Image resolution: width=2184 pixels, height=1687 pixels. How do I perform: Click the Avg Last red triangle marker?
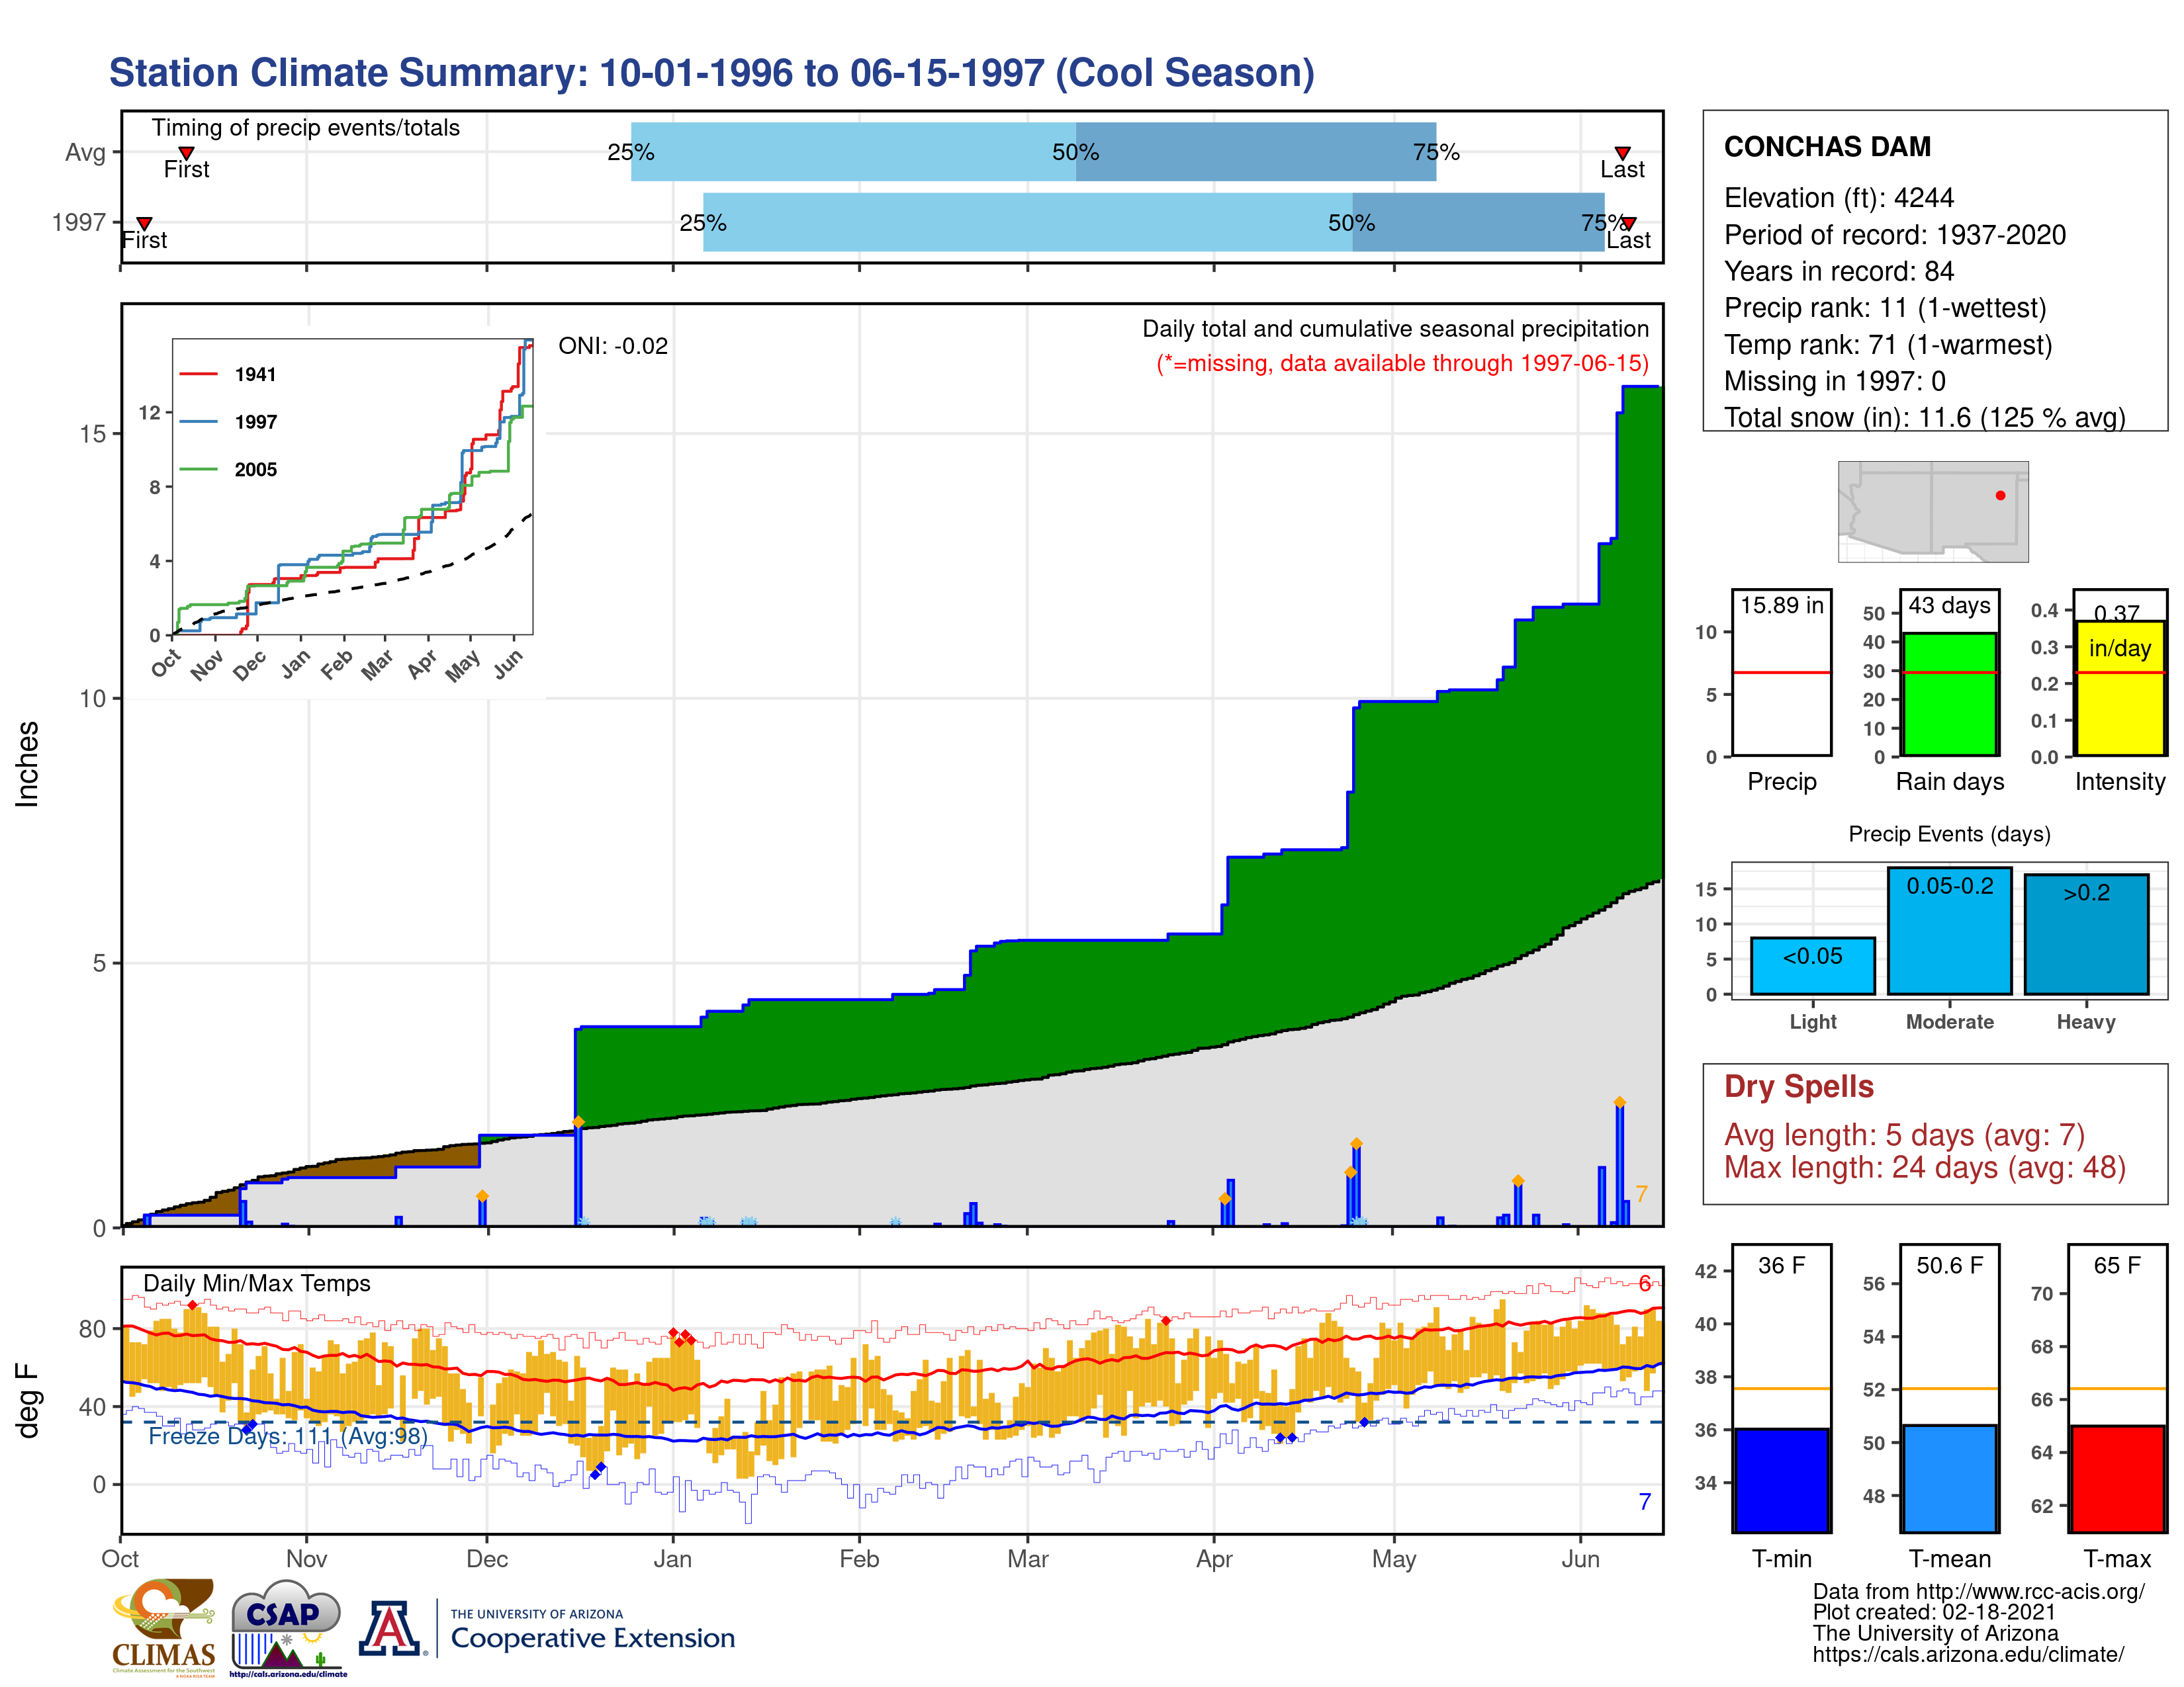click(x=1622, y=153)
